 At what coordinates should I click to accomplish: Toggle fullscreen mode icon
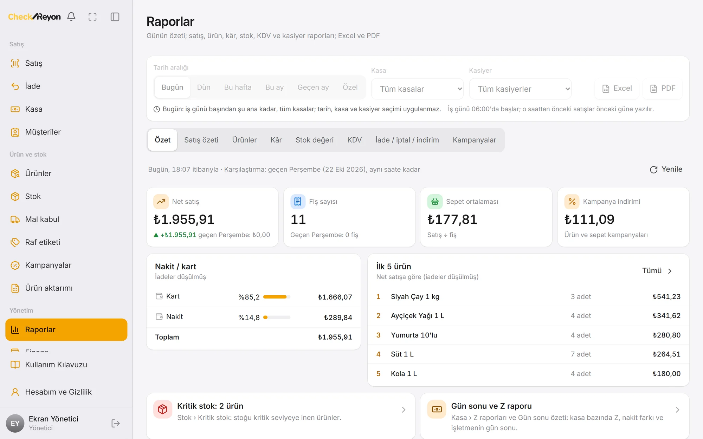tap(92, 17)
